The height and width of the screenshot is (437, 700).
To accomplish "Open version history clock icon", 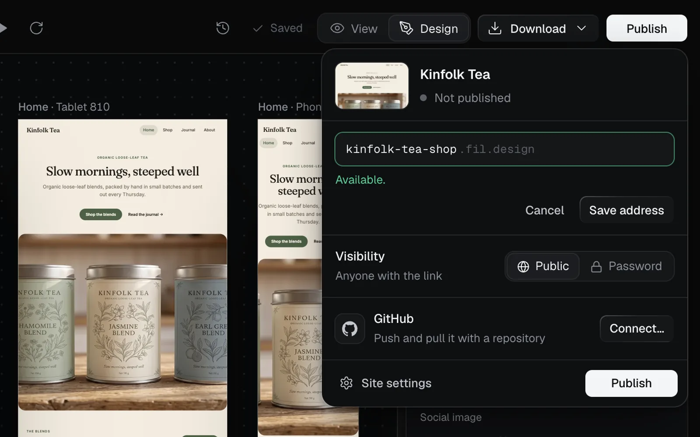I will pos(223,28).
